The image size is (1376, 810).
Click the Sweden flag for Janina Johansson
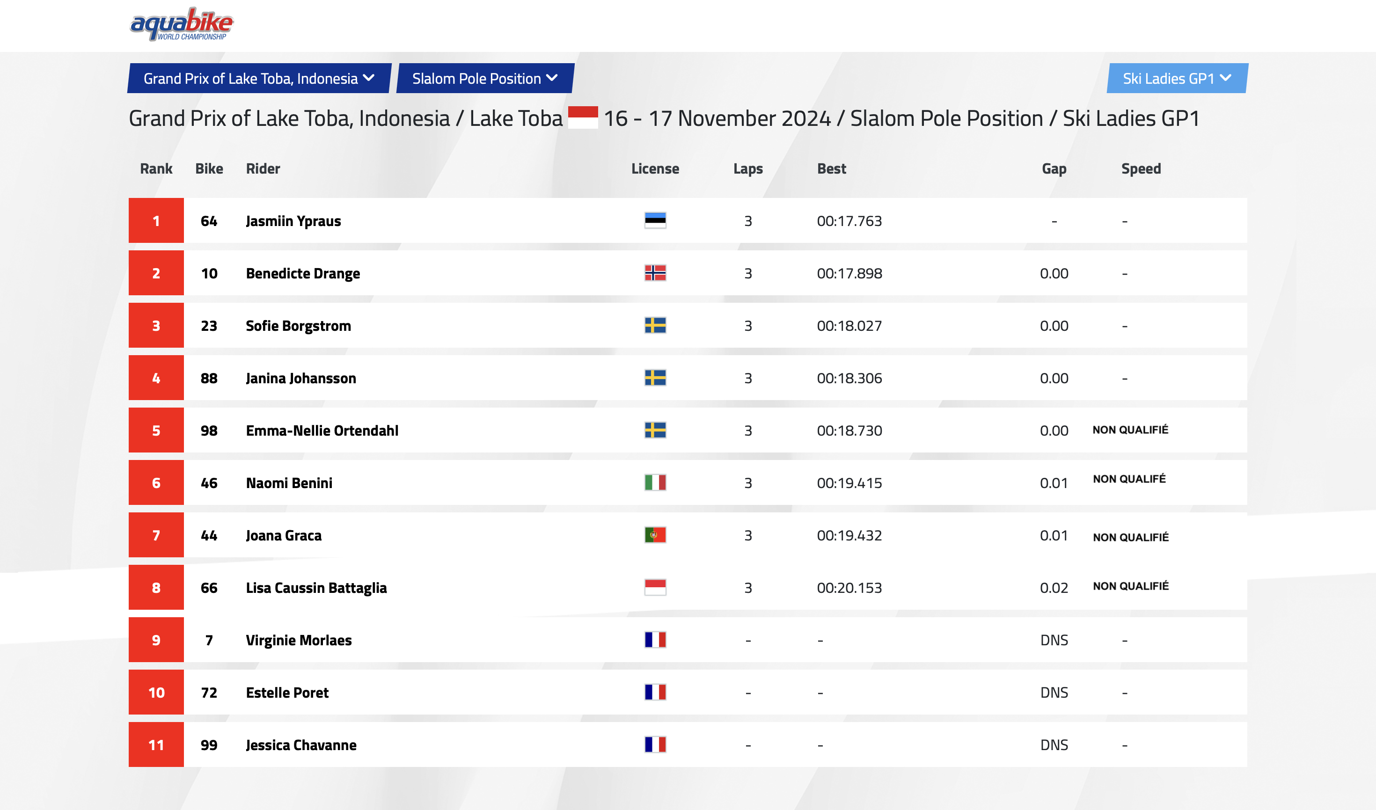pos(655,378)
